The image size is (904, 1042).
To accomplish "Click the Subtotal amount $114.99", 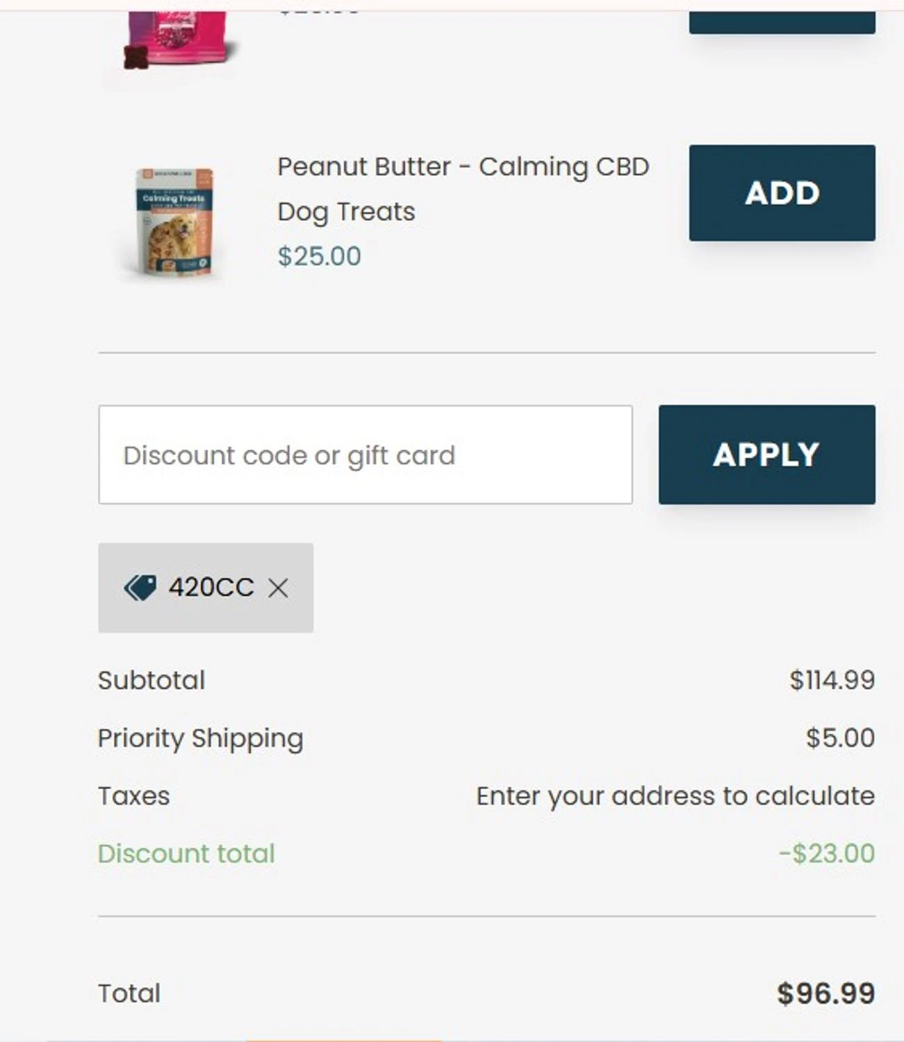I will (832, 680).
